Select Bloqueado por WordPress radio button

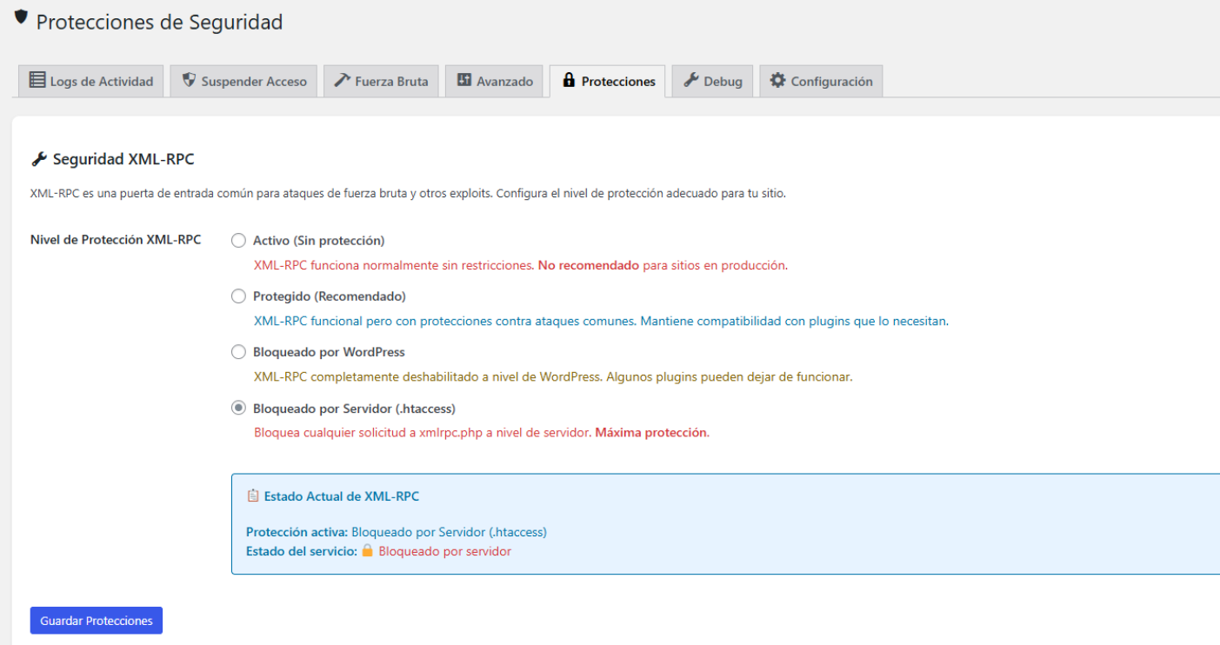(238, 352)
